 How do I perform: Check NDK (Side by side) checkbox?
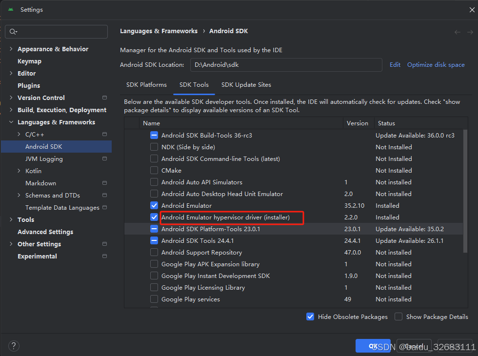[x=154, y=147]
